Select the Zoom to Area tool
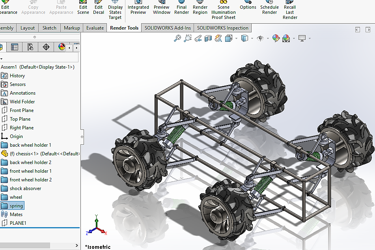The height and width of the screenshot is (250, 375). click(188, 38)
